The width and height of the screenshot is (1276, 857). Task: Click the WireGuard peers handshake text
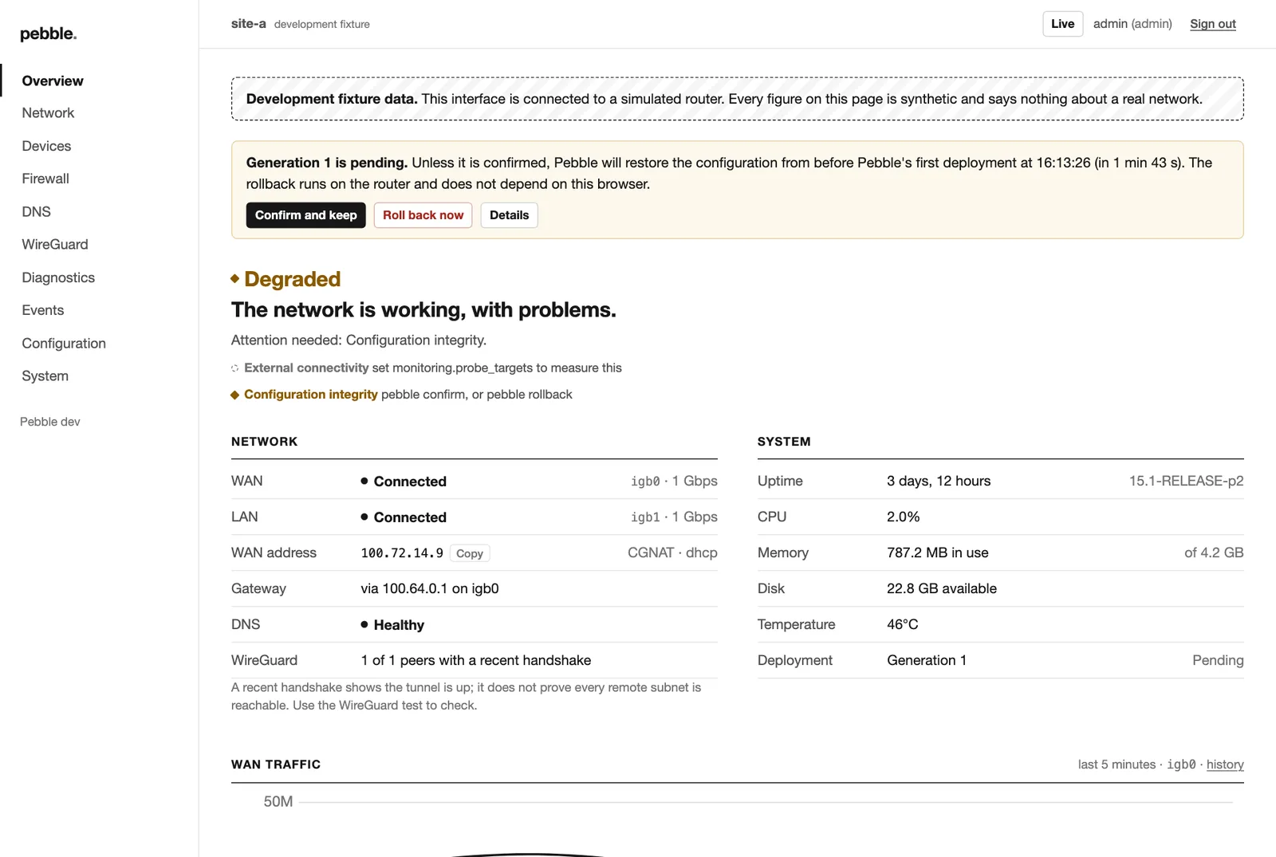(476, 660)
